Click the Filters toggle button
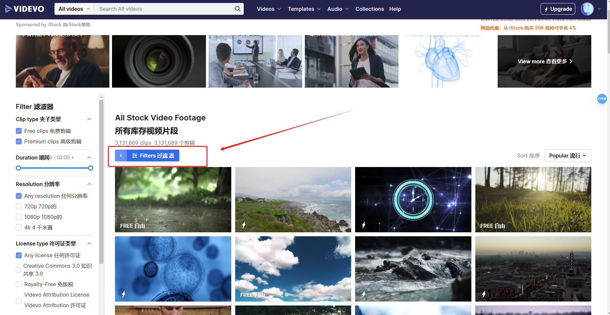Image resolution: width=610 pixels, height=315 pixels. [153, 156]
